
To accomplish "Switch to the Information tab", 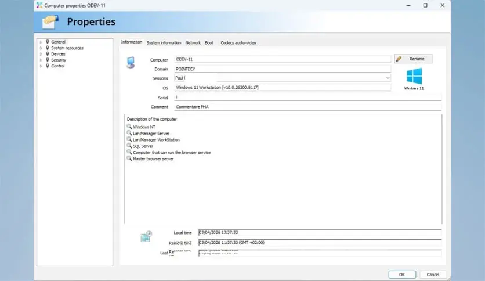I will tap(132, 42).
